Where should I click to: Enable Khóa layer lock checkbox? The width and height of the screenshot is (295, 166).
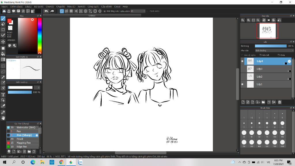pyautogui.click(x=279, y=55)
